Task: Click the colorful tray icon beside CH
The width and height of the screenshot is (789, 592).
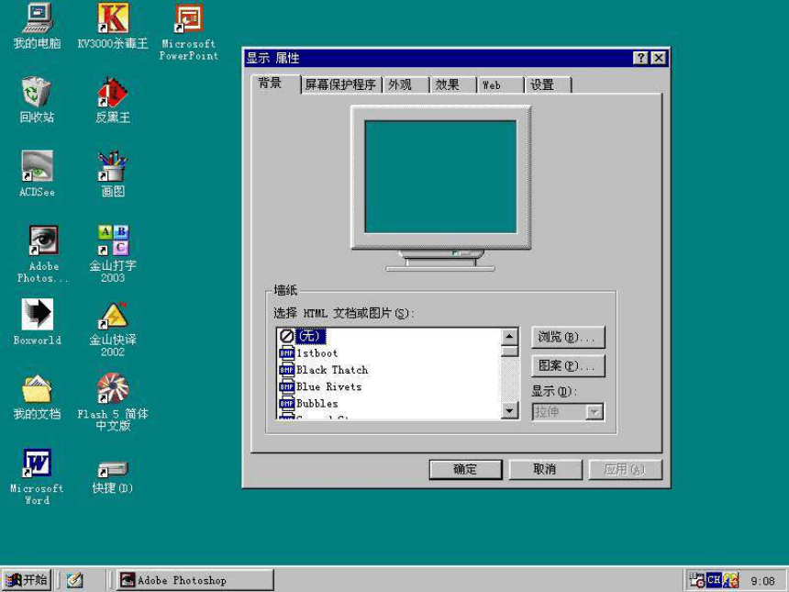Action: coord(730,580)
